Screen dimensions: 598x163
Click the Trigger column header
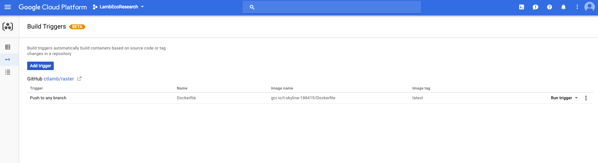36,88
